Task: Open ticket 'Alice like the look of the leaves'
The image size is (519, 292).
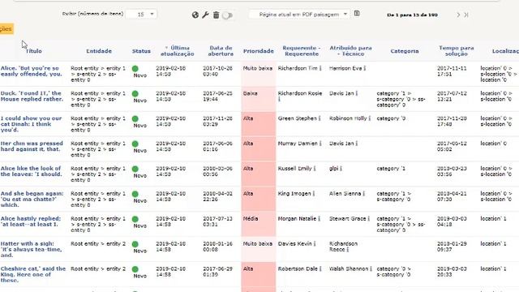Action: tap(31, 171)
